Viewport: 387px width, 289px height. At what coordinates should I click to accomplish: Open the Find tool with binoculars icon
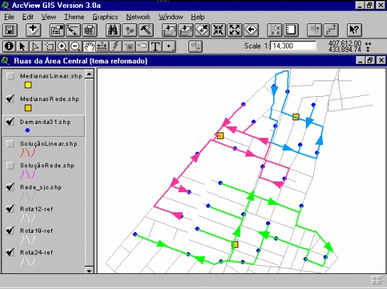(113, 30)
